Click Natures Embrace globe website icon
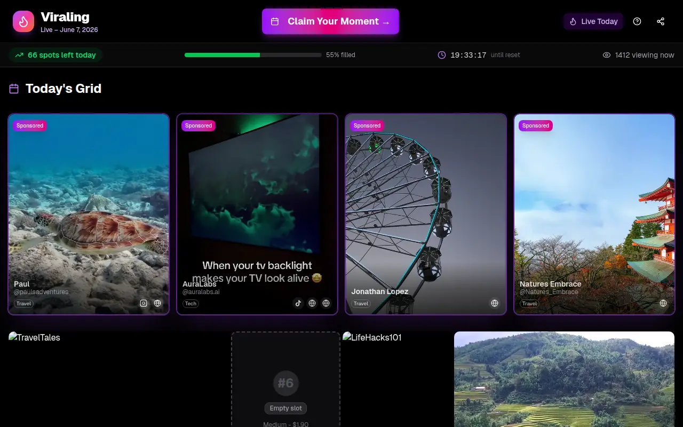 coord(663,303)
